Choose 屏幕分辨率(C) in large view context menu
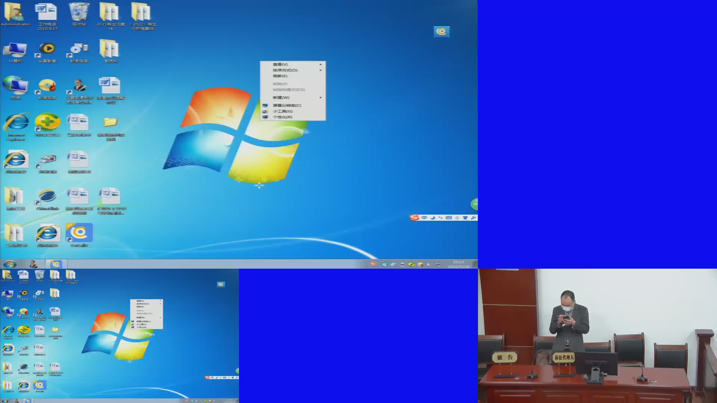Image resolution: width=717 pixels, height=403 pixels. (x=287, y=105)
